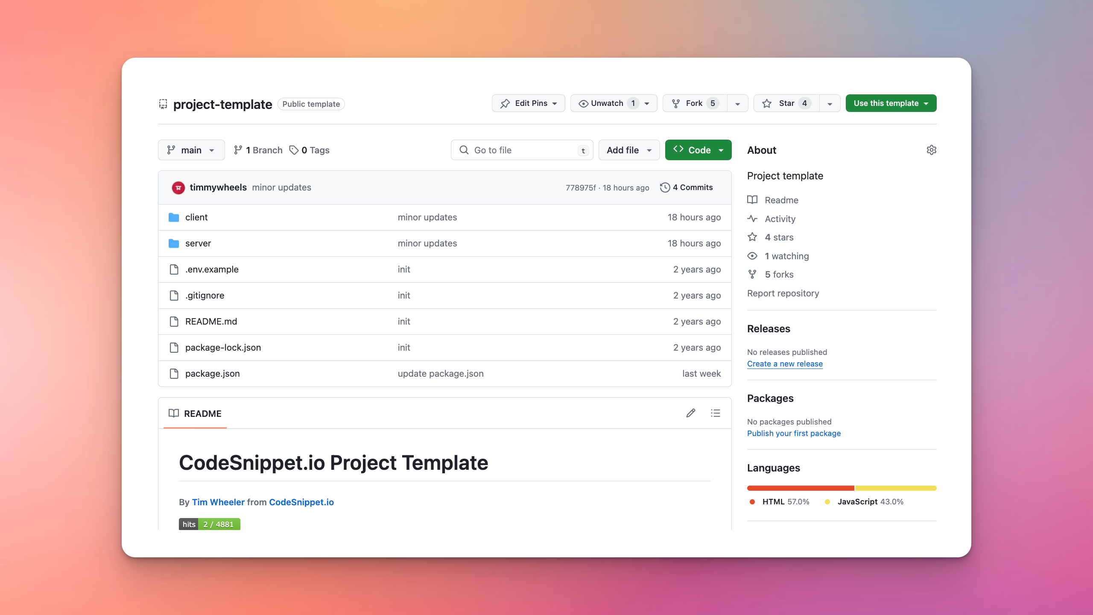This screenshot has width=1093, height=615.
Task: Switch to the README tab
Action: (x=195, y=413)
